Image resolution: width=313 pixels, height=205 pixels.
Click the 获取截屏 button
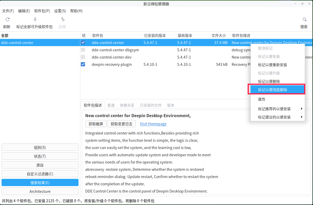[96, 124]
